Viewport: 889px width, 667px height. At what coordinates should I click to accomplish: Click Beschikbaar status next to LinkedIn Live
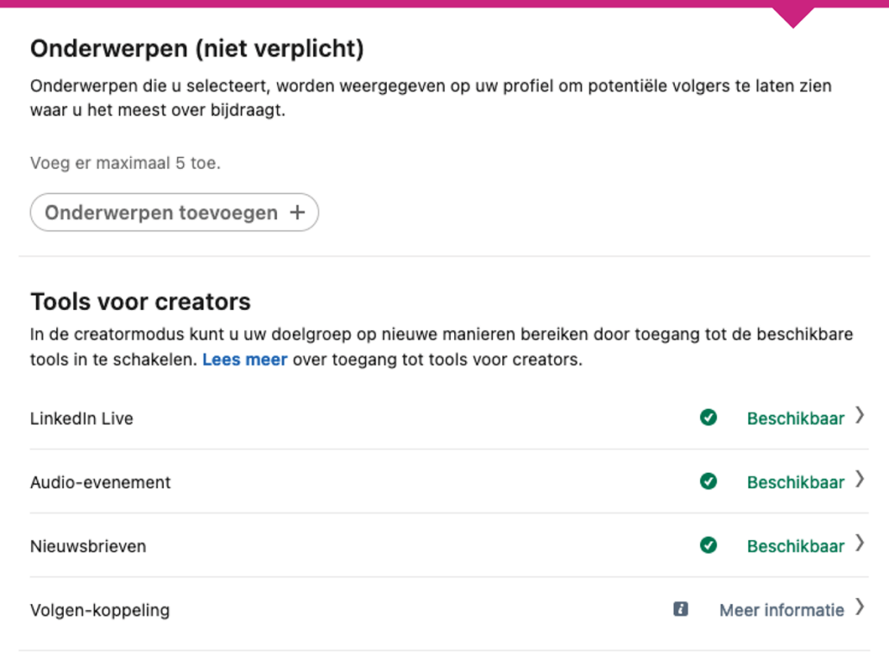(795, 418)
